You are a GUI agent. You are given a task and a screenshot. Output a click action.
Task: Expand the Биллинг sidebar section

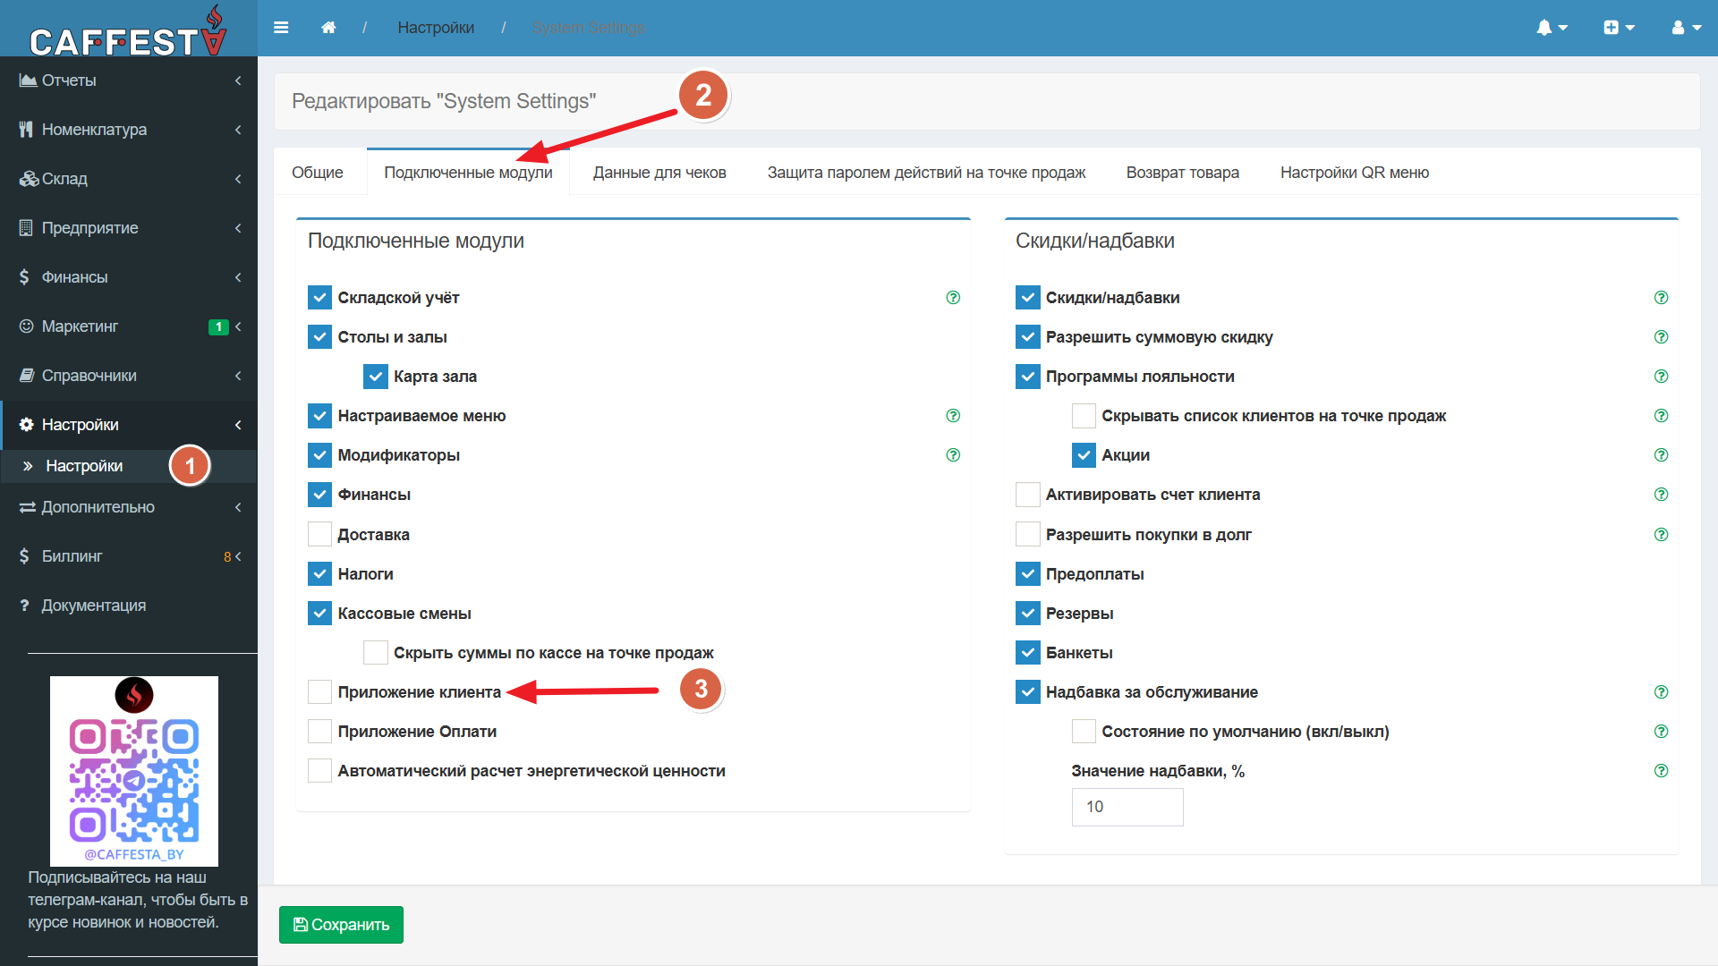[129, 556]
